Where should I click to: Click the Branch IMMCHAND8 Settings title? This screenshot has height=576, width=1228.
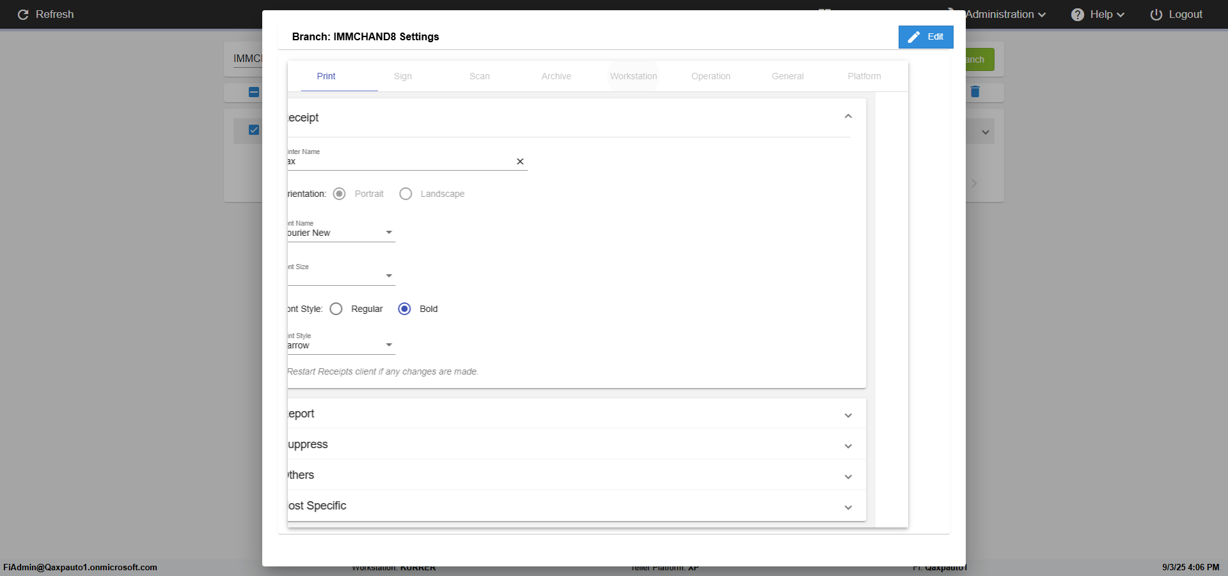365,36
